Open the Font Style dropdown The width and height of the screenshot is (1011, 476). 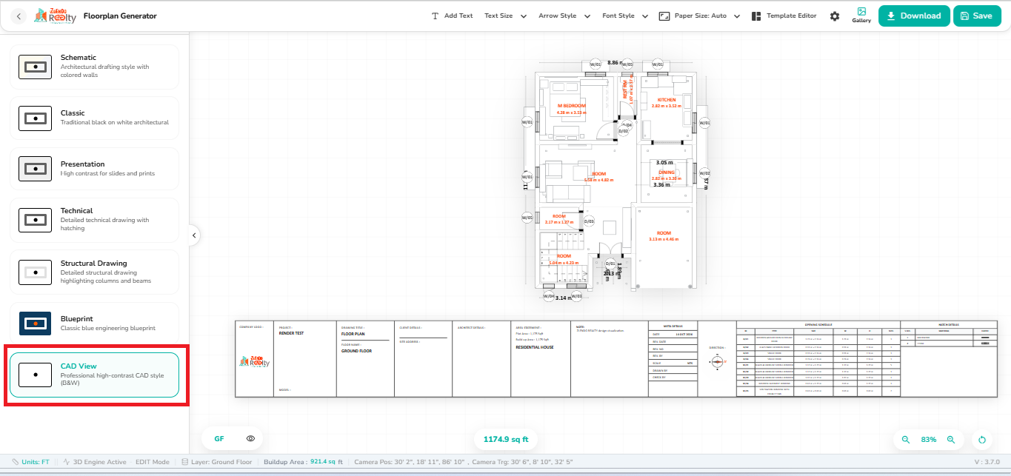(625, 16)
